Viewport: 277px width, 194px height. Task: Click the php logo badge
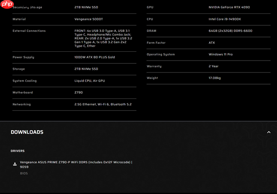(7, 4)
